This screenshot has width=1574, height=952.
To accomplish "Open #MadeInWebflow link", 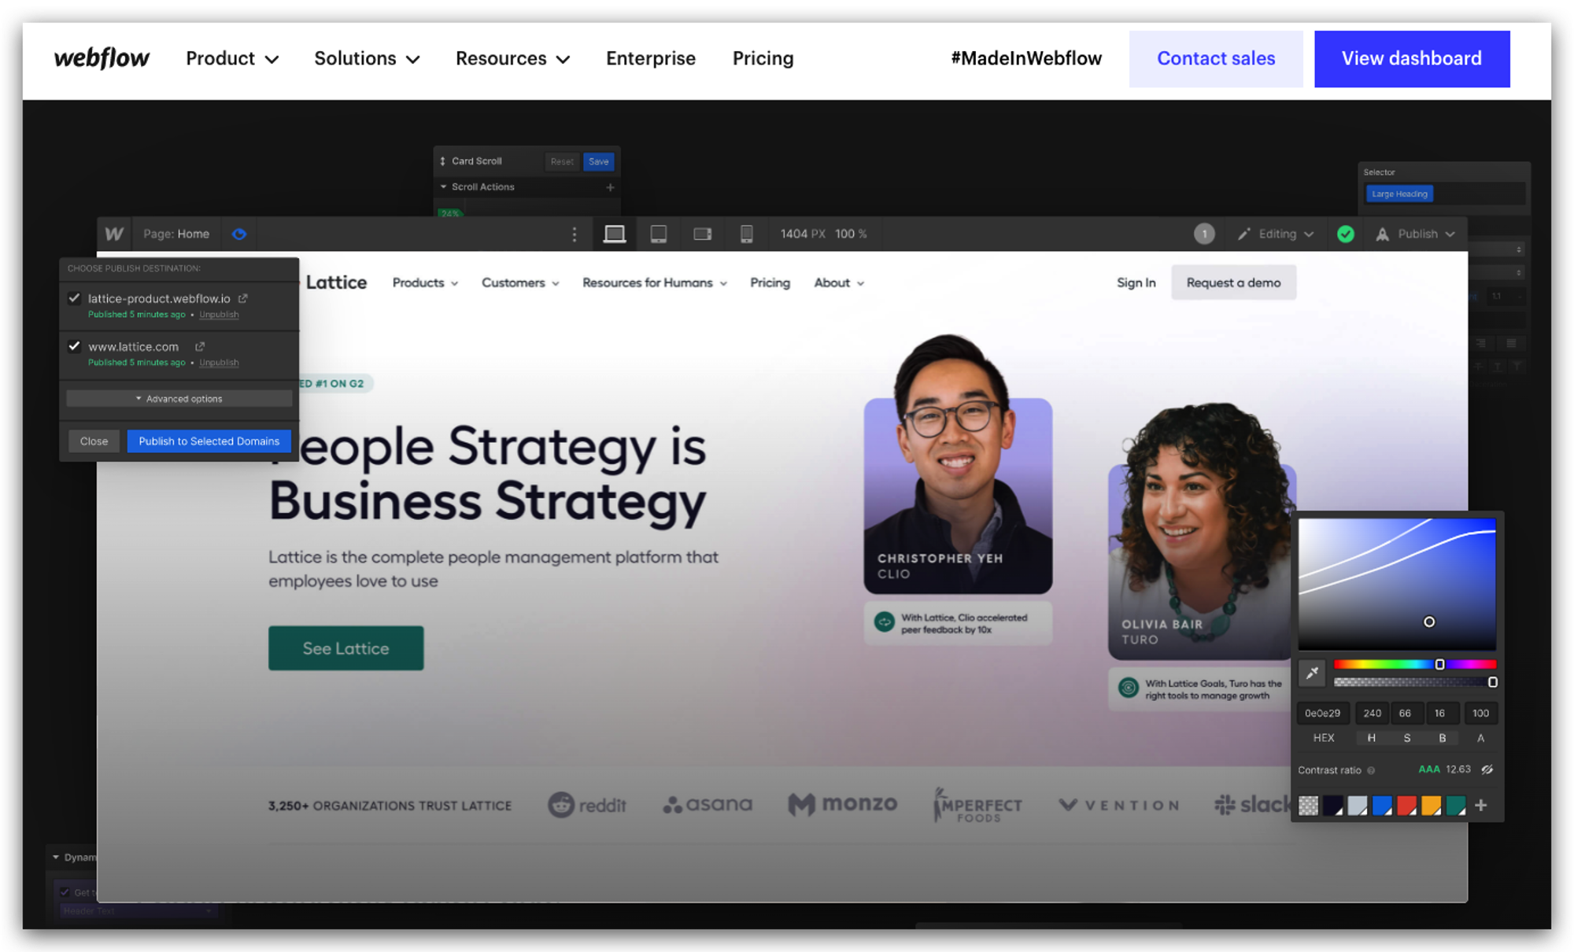I will 1026,58.
